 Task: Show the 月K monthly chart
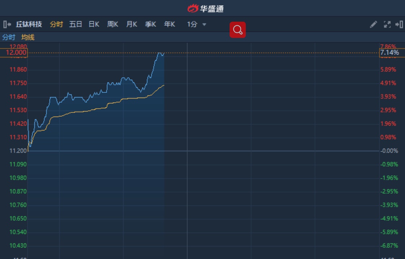click(131, 25)
